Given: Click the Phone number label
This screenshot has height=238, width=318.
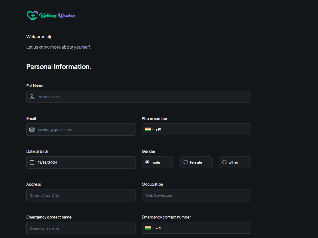Looking at the screenshot, I should (x=155, y=119).
